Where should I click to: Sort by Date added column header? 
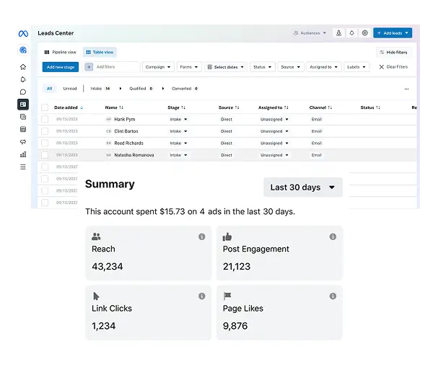[69, 107]
